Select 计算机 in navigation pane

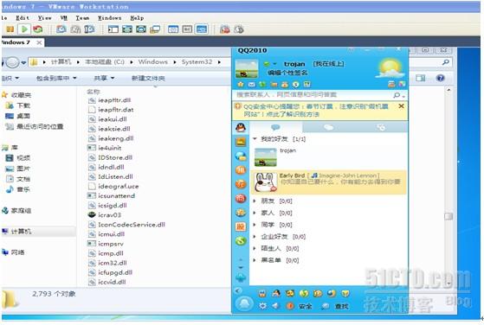[x=21, y=231]
